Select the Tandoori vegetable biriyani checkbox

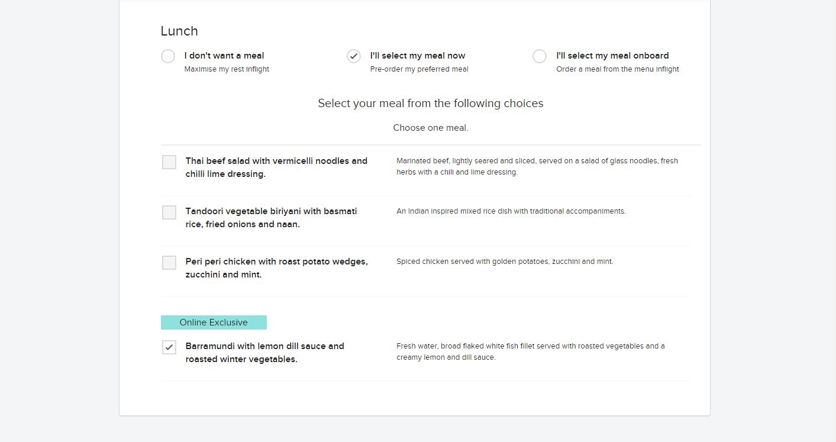169,212
